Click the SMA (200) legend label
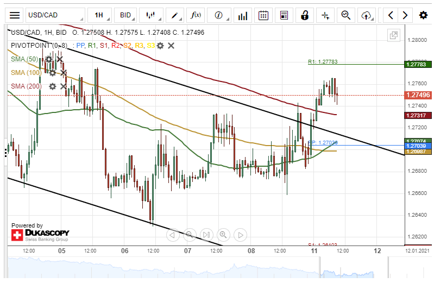The width and height of the screenshot is (434, 283). point(26,86)
